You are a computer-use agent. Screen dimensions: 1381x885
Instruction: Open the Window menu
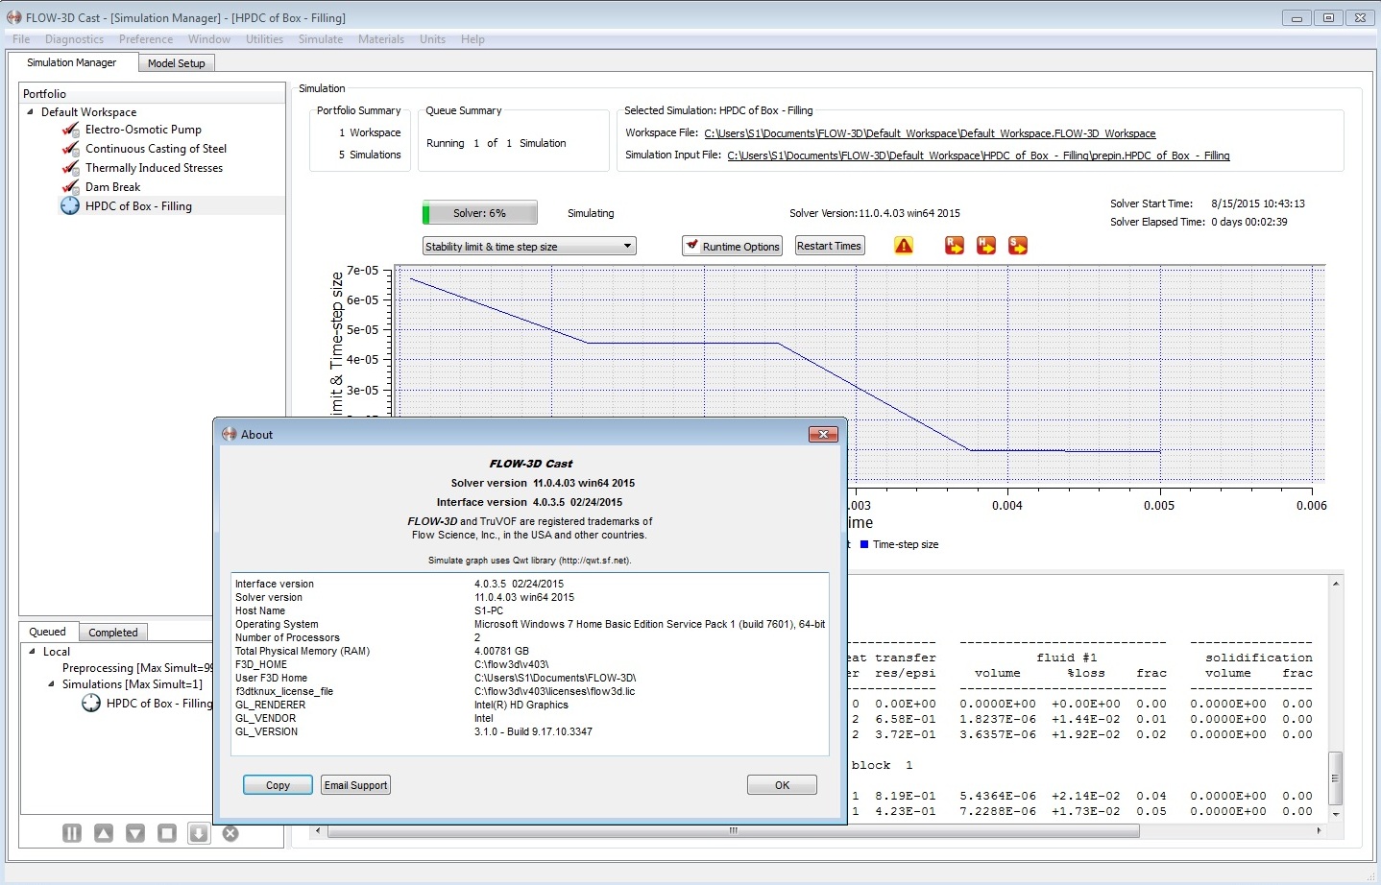click(209, 39)
